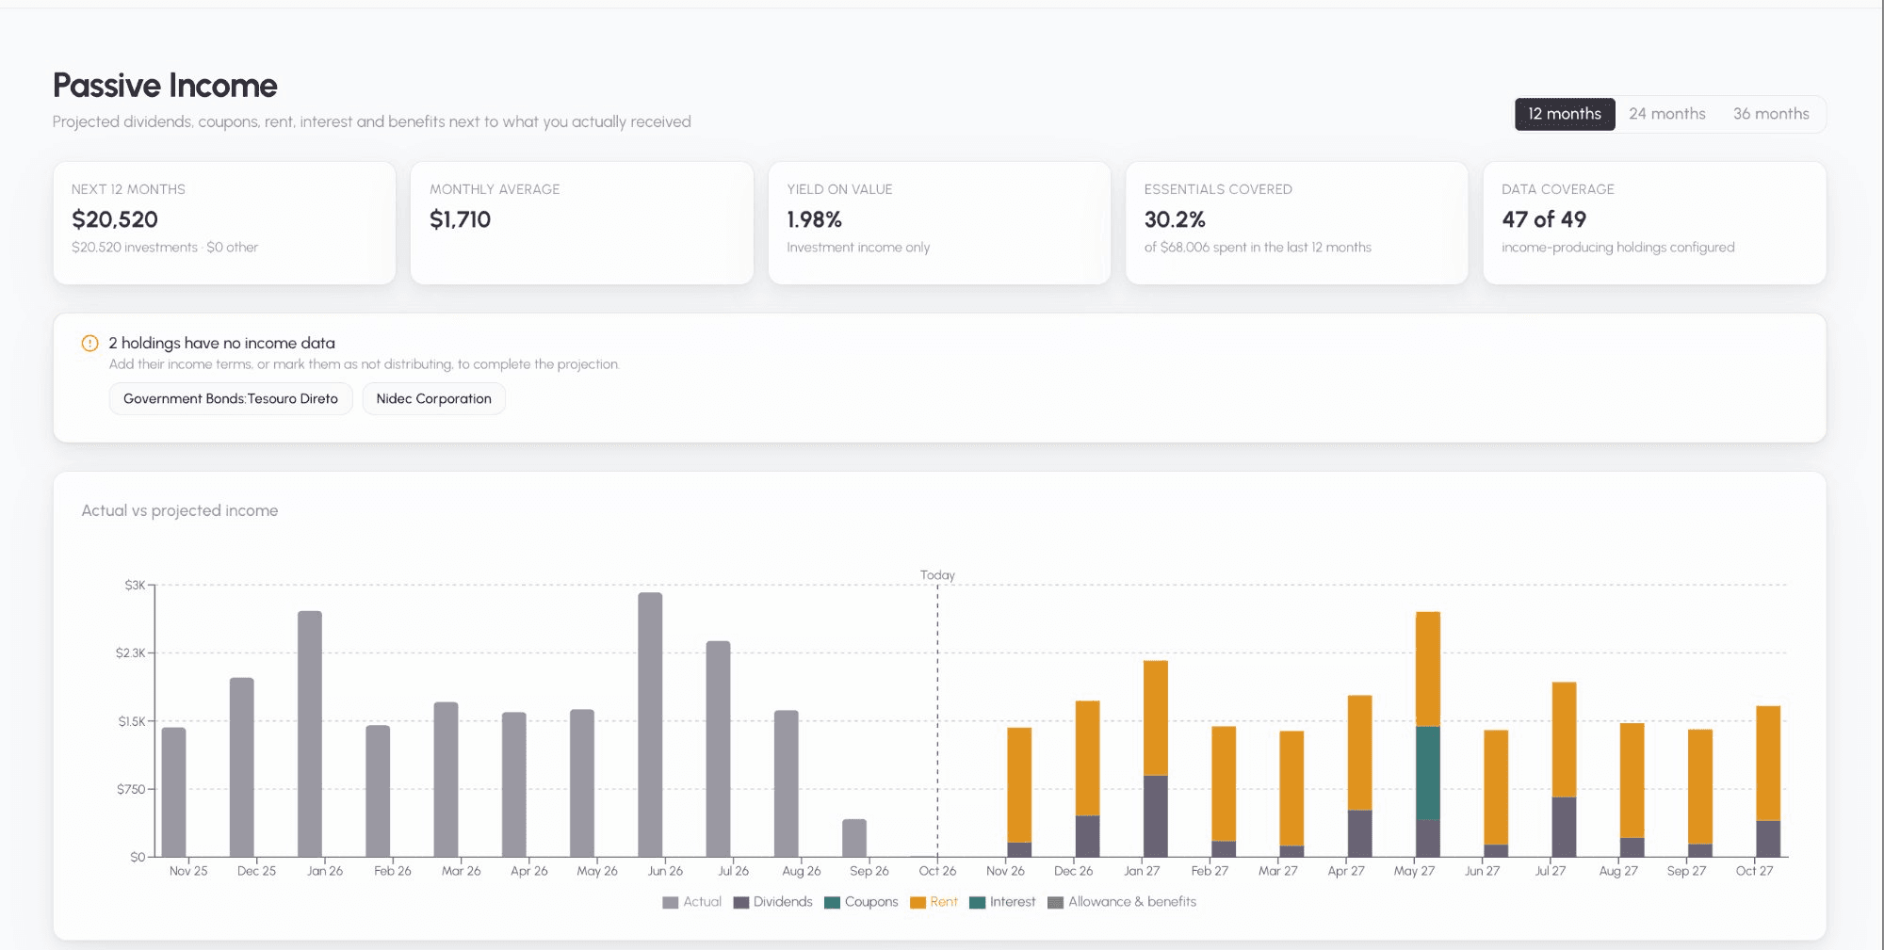Select the Yield on Value 1.98% card

point(939,223)
